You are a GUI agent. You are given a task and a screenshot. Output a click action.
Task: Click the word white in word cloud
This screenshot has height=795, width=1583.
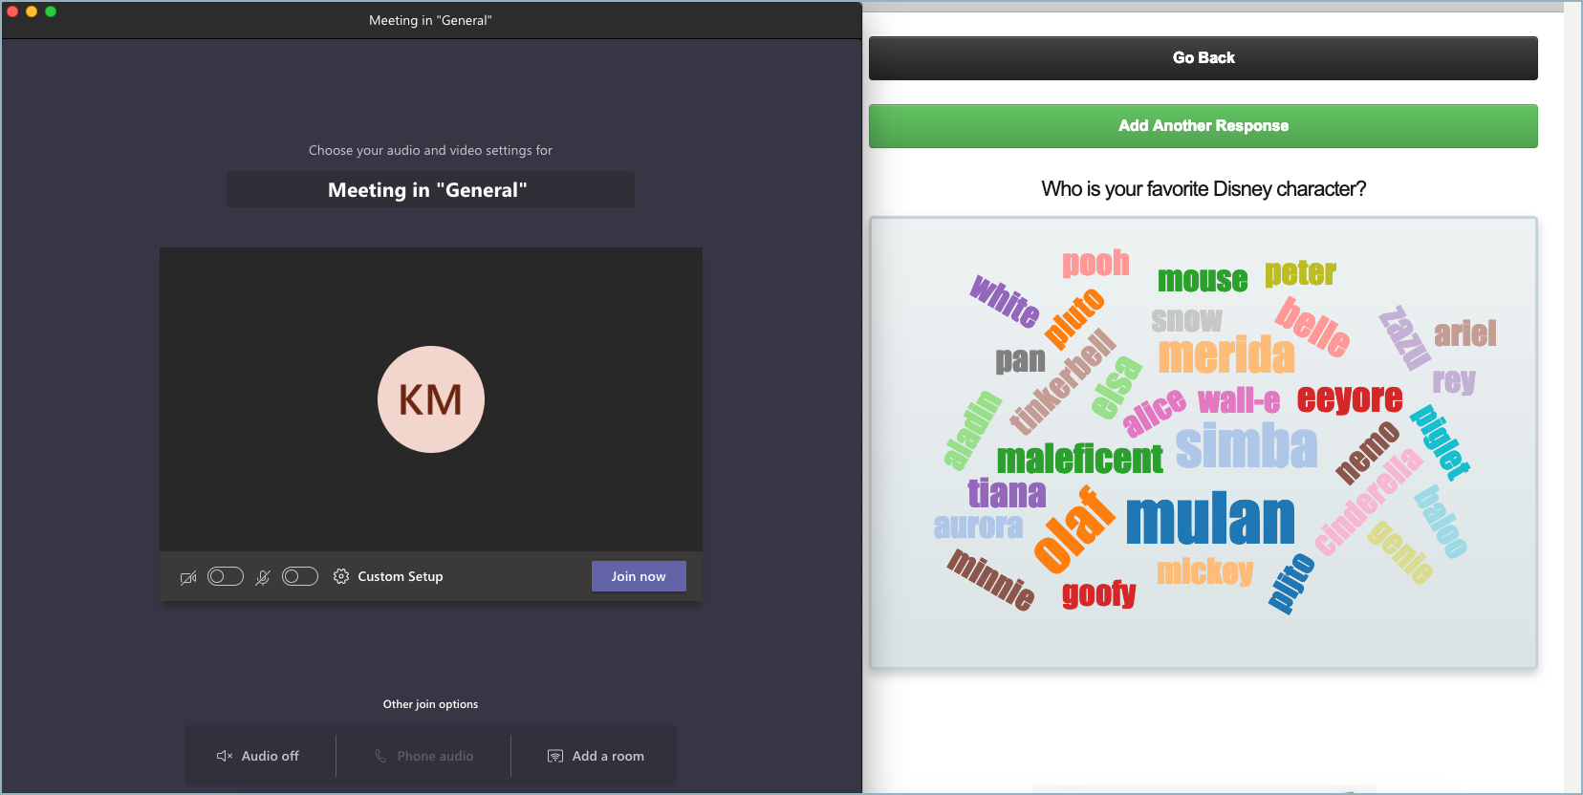(x=1006, y=301)
